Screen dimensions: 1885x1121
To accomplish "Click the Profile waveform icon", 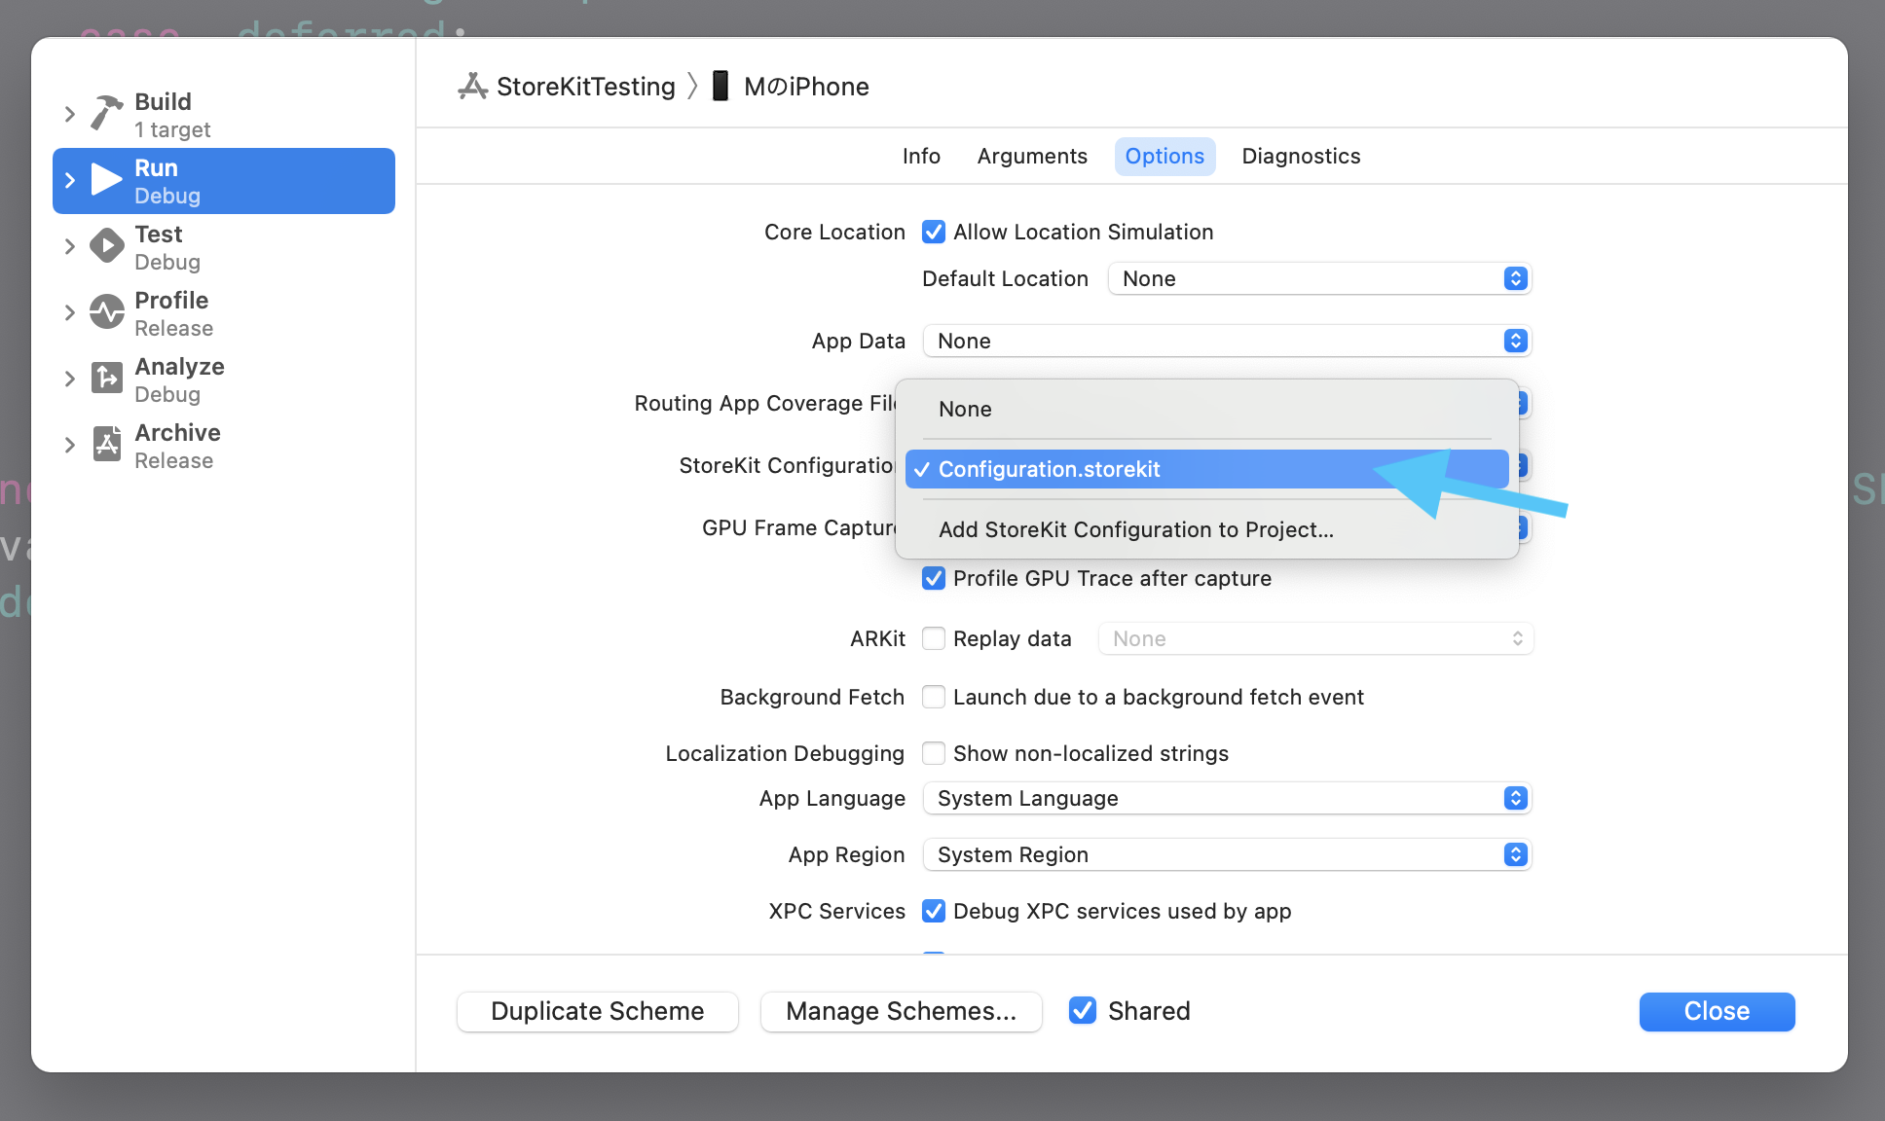I will pyautogui.click(x=107, y=311).
